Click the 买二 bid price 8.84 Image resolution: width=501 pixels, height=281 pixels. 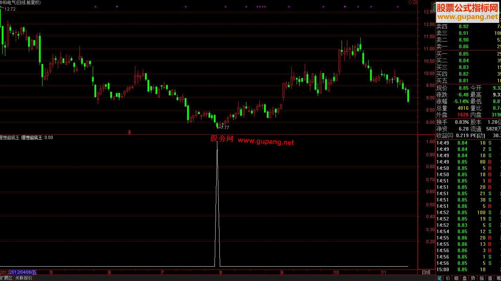pyautogui.click(x=463, y=60)
